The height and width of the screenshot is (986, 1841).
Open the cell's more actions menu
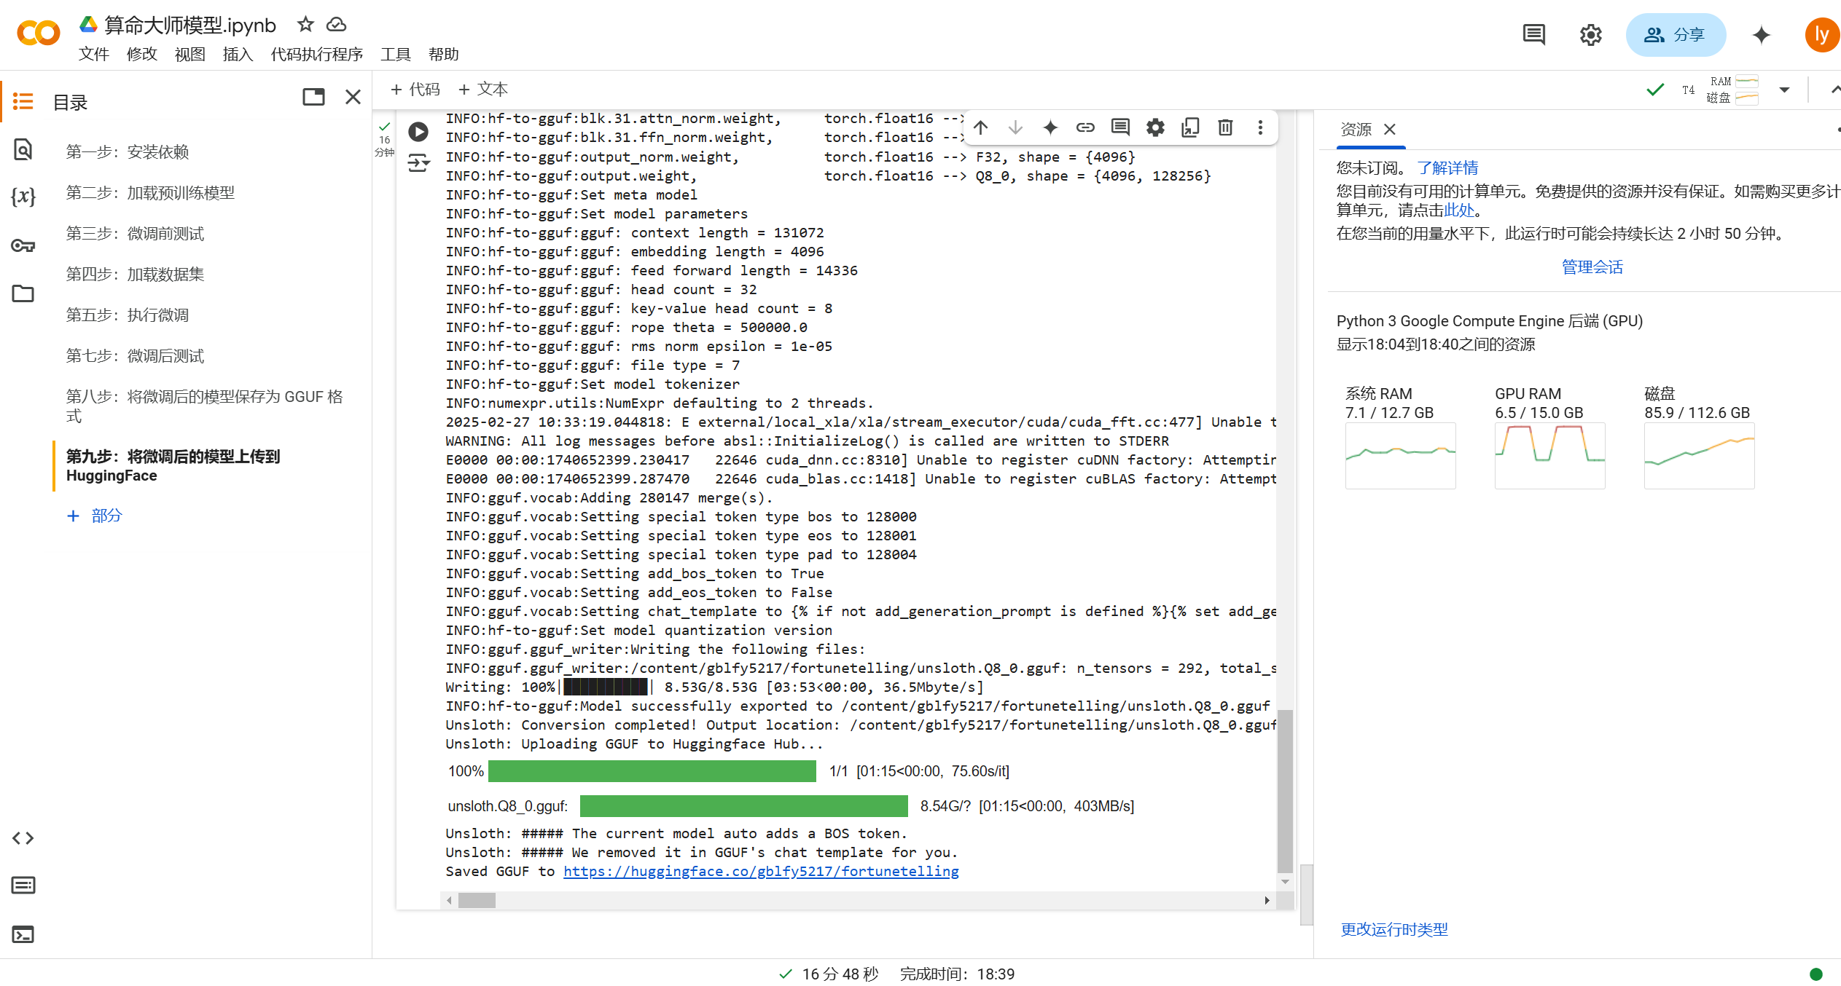(x=1260, y=128)
